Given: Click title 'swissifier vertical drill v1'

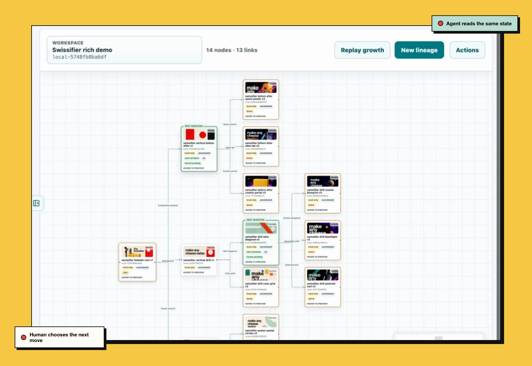Looking at the screenshot, I should point(199,260).
